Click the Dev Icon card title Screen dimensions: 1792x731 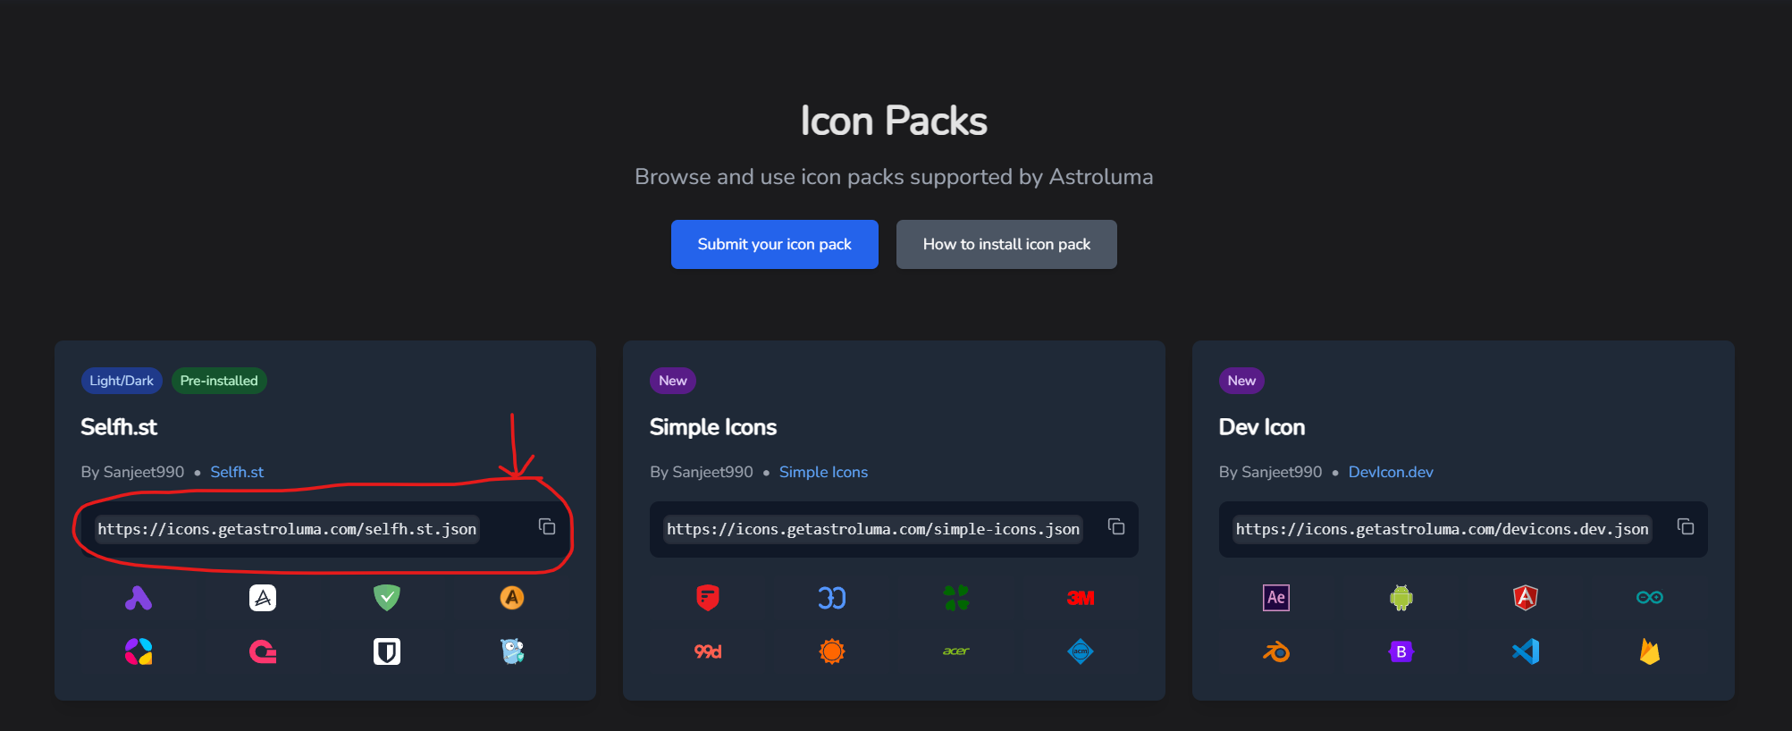click(x=1262, y=427)
